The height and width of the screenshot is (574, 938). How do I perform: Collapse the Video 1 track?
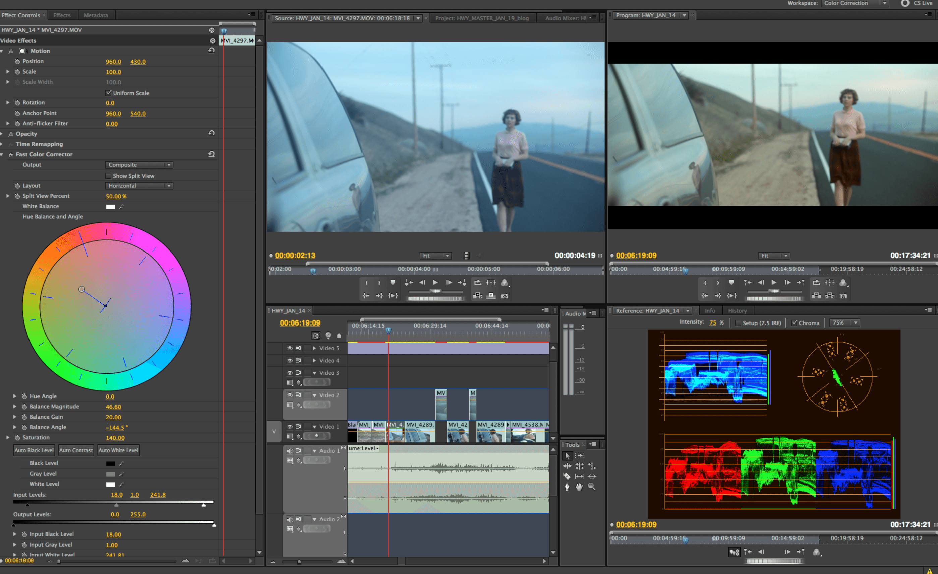click(314, 427)
